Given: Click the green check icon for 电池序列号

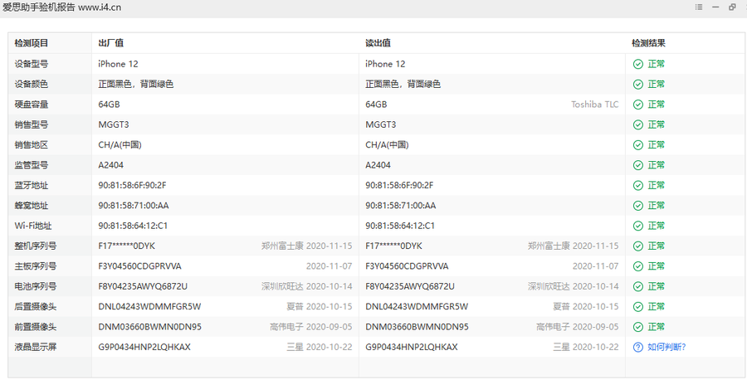Looking at the screenshot, I should click(x=638, y=287).
